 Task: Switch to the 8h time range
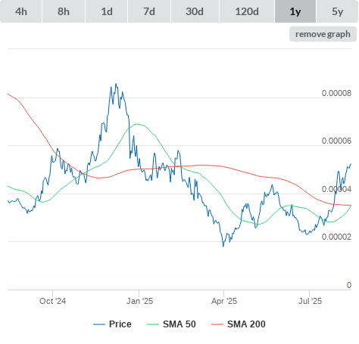64,11
